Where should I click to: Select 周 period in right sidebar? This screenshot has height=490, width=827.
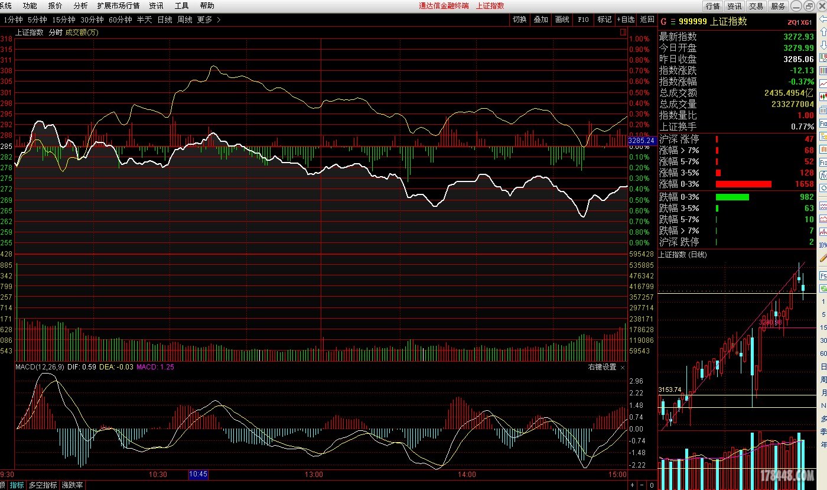pos(823,379)
